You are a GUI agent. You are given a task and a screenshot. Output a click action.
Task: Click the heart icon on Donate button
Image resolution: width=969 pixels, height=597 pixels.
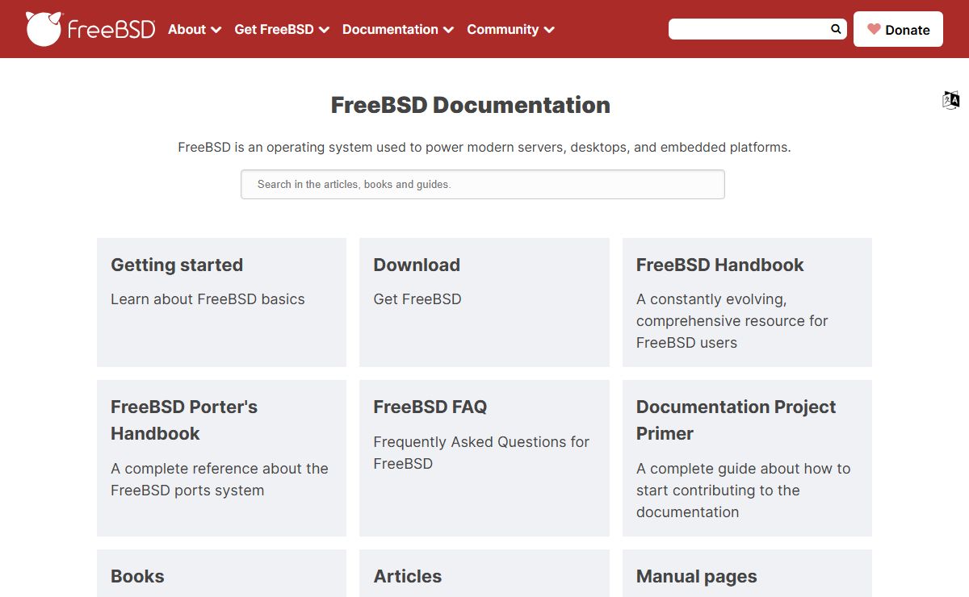coord(874,29)
